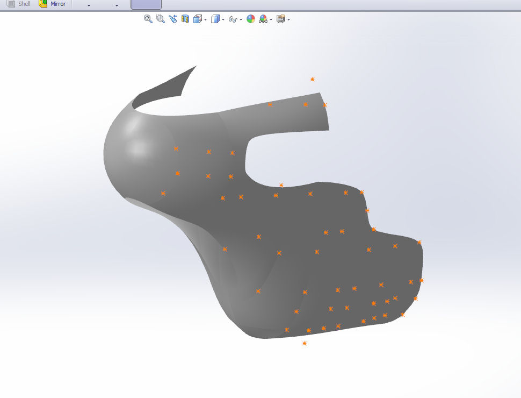Expand the Display Style dropdown arrow
Viewport: 521px width, 398px height.
[223, 19]
